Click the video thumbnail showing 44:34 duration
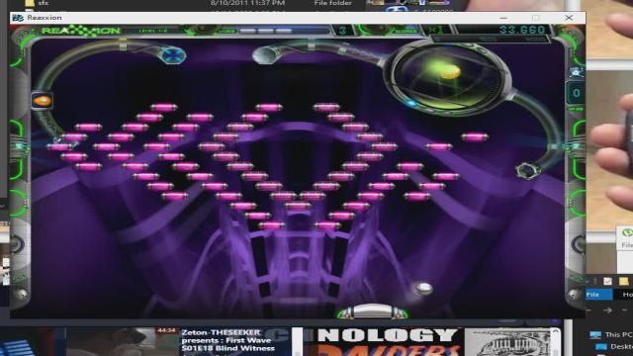Image resolution: width=633 pixels, height=356 pixels. (122, 341)
